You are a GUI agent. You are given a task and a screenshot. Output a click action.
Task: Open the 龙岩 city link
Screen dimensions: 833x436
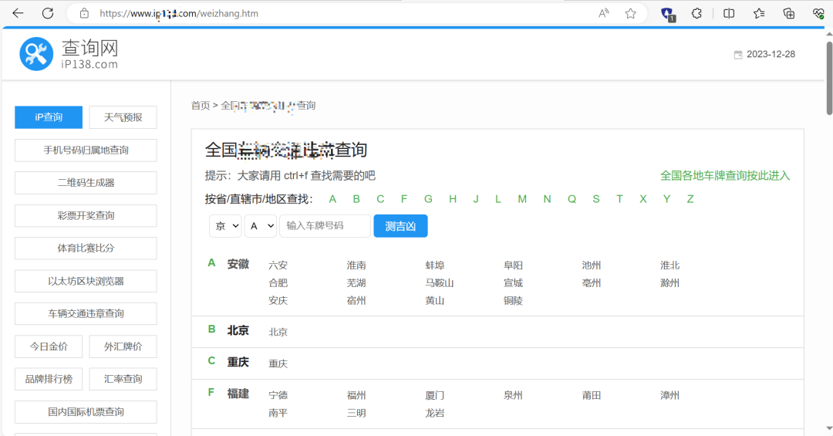(x=434, y=413)
